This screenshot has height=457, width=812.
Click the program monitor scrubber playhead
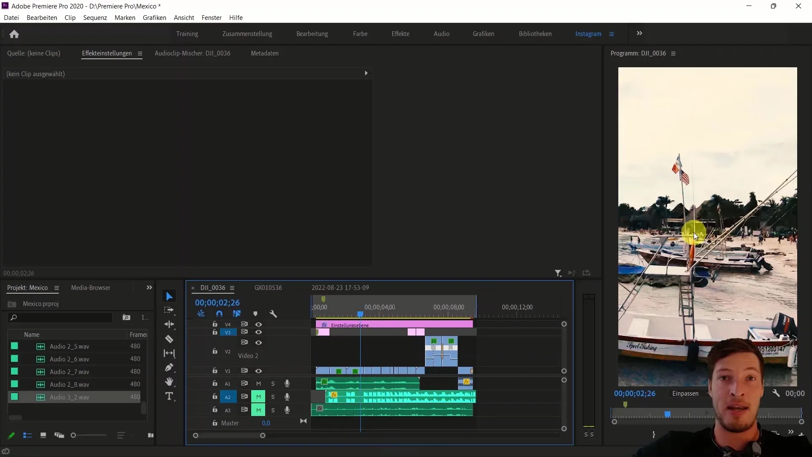click(667, 414)
